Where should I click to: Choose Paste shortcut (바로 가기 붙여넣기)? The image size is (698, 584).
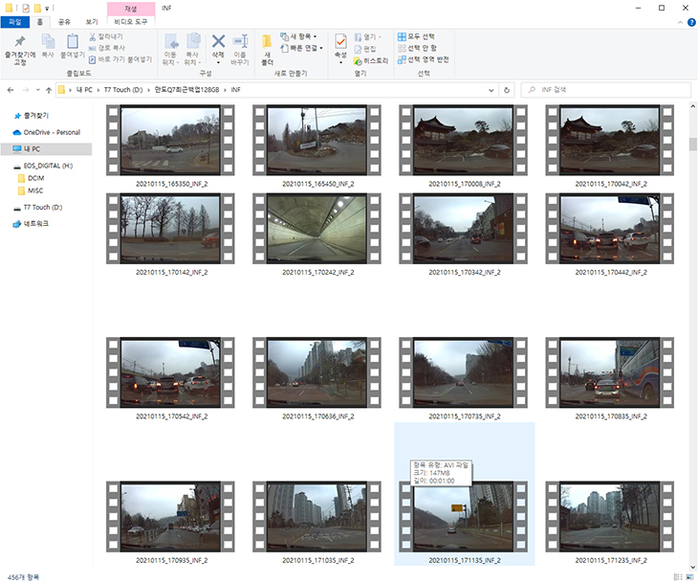coord(120,59)
